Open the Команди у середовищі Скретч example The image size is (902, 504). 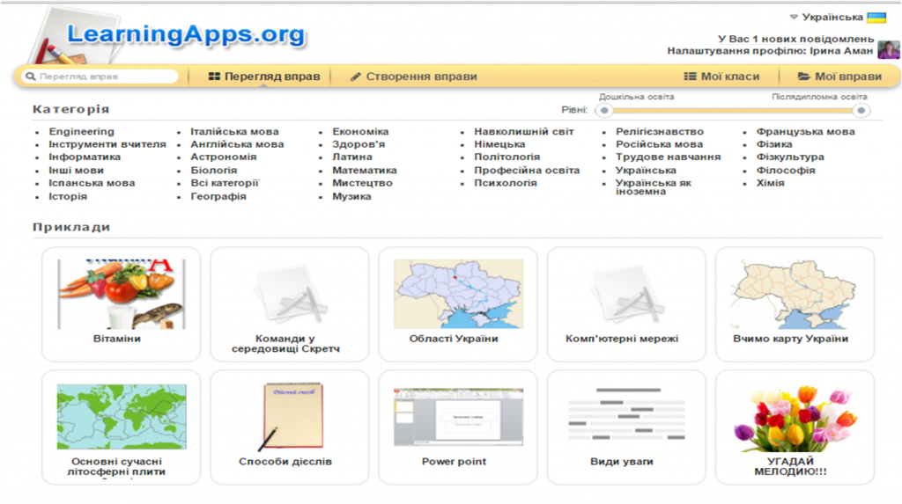click(289, 304)
